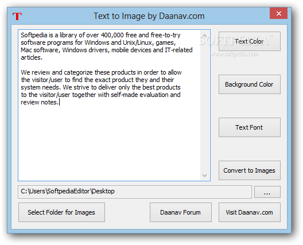303x245 pixels.
Task: Click Convert to Images button
Action: click(250, 170)
